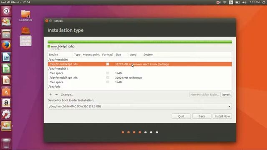Click the green mmcblk0p1 partition usage bar
The image size is (267, 150).
point(140,42)
